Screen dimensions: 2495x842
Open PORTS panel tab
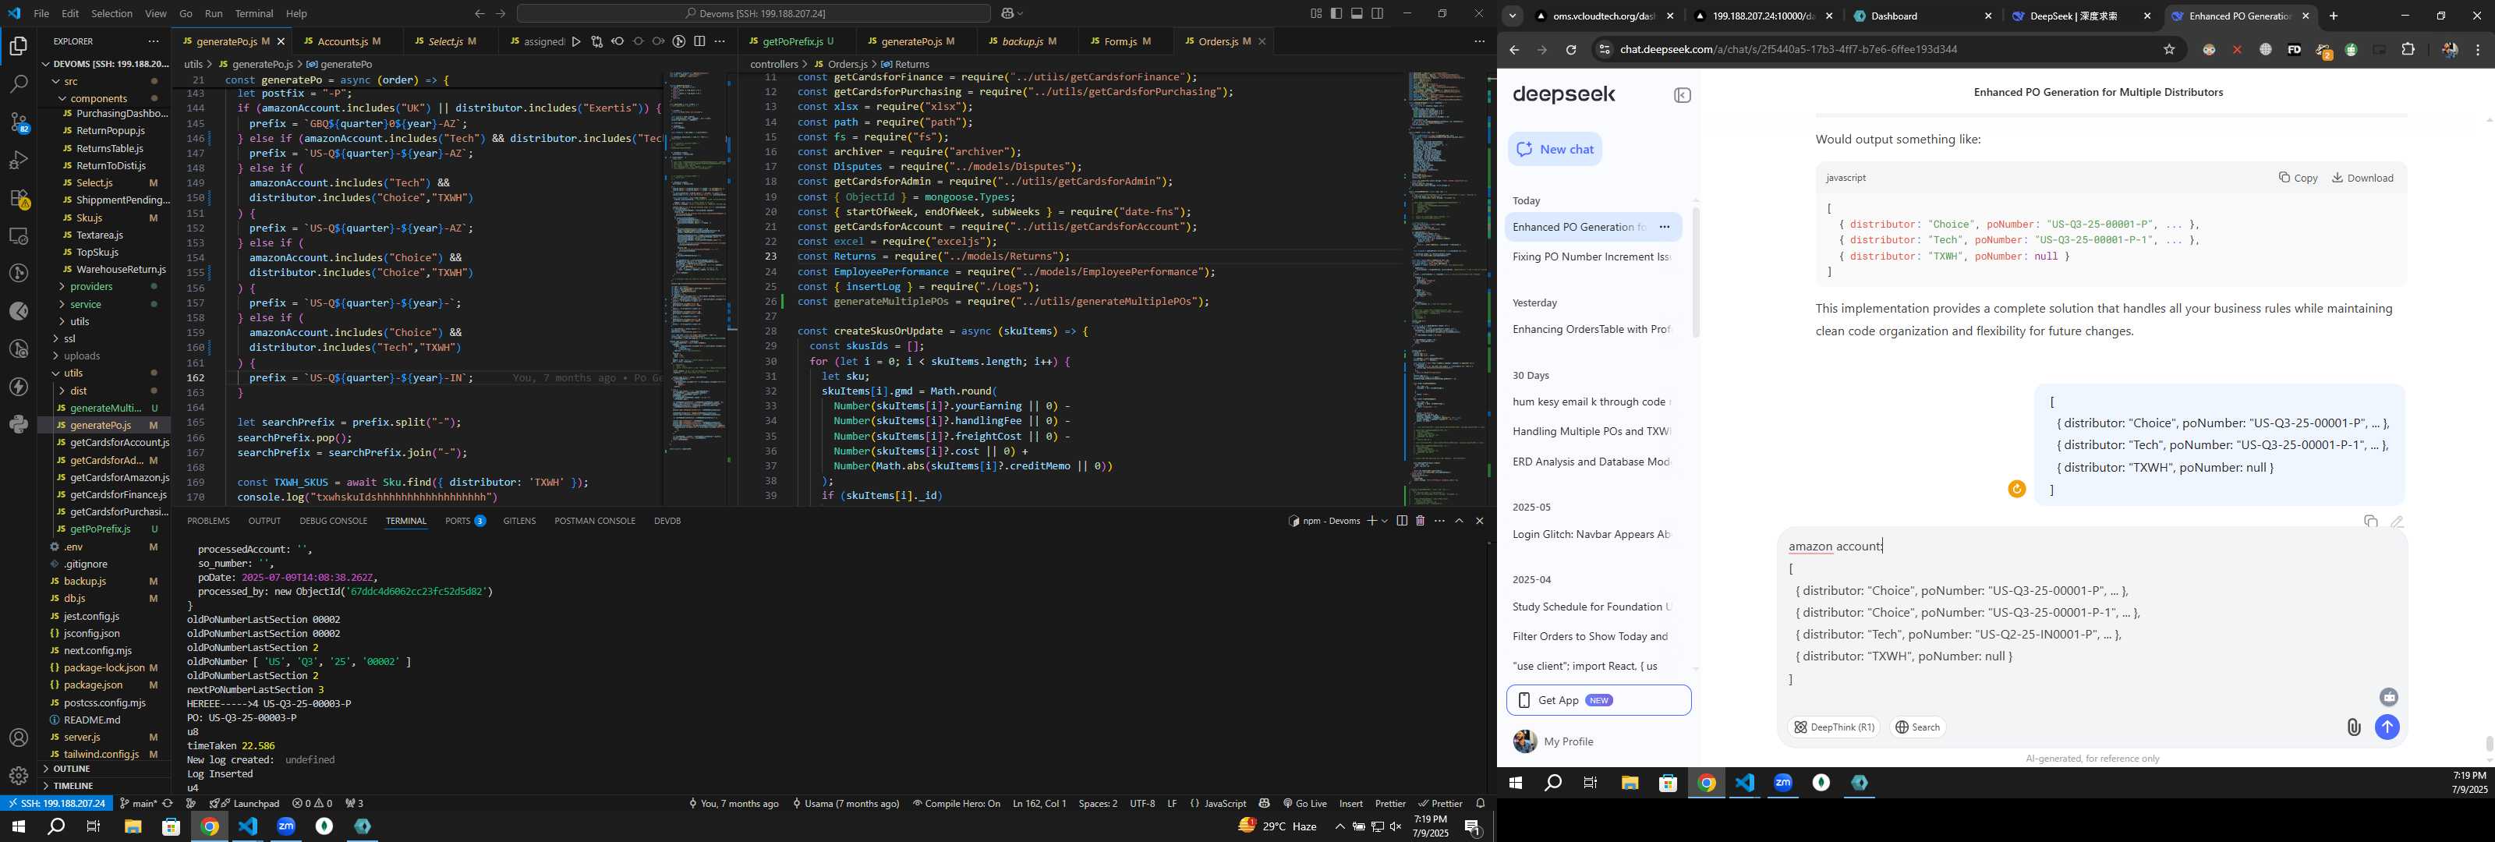pyautogui.click(x=465, y=522)
